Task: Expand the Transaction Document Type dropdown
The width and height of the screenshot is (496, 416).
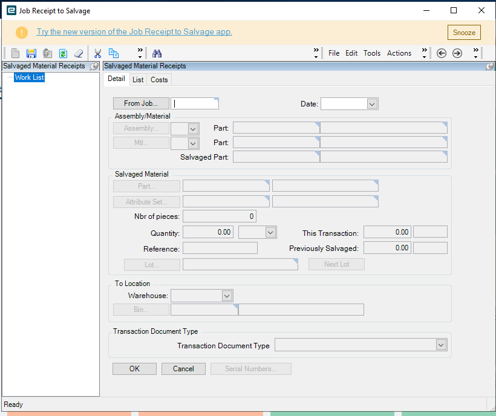Action: [x=441, y=345]
